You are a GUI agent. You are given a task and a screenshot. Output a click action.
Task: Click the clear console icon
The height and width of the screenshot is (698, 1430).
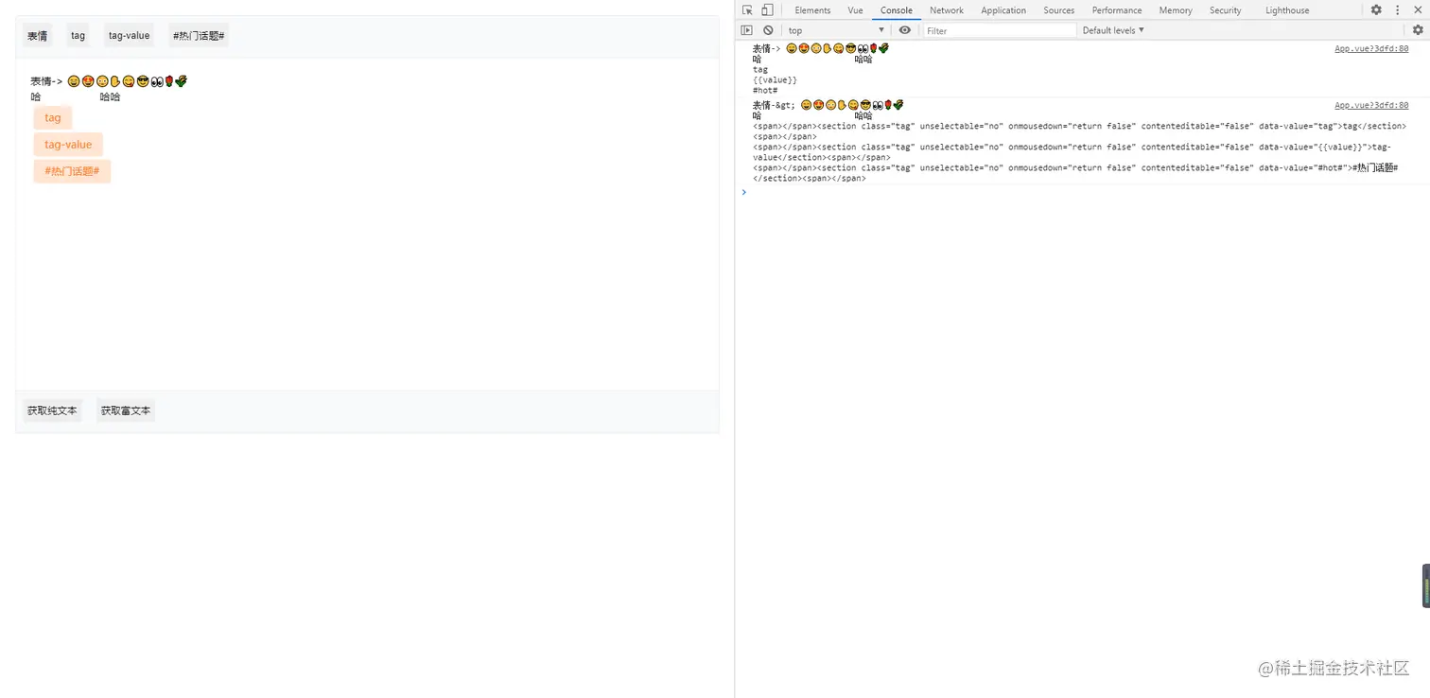[x=768, y=29]
